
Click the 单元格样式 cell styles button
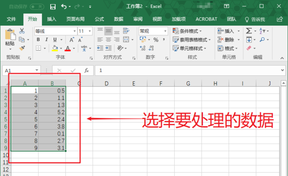click(x=190, y=48)
